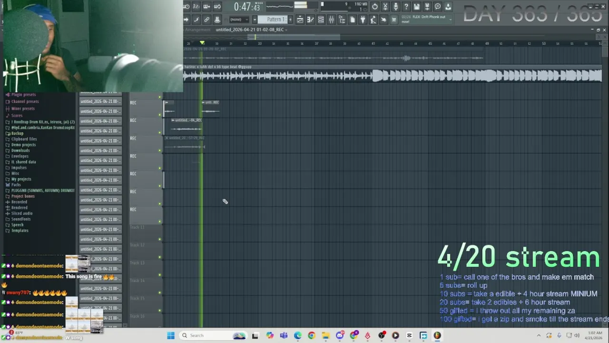Open the My projects folder
609x343 pixels.
click(21, 179)
